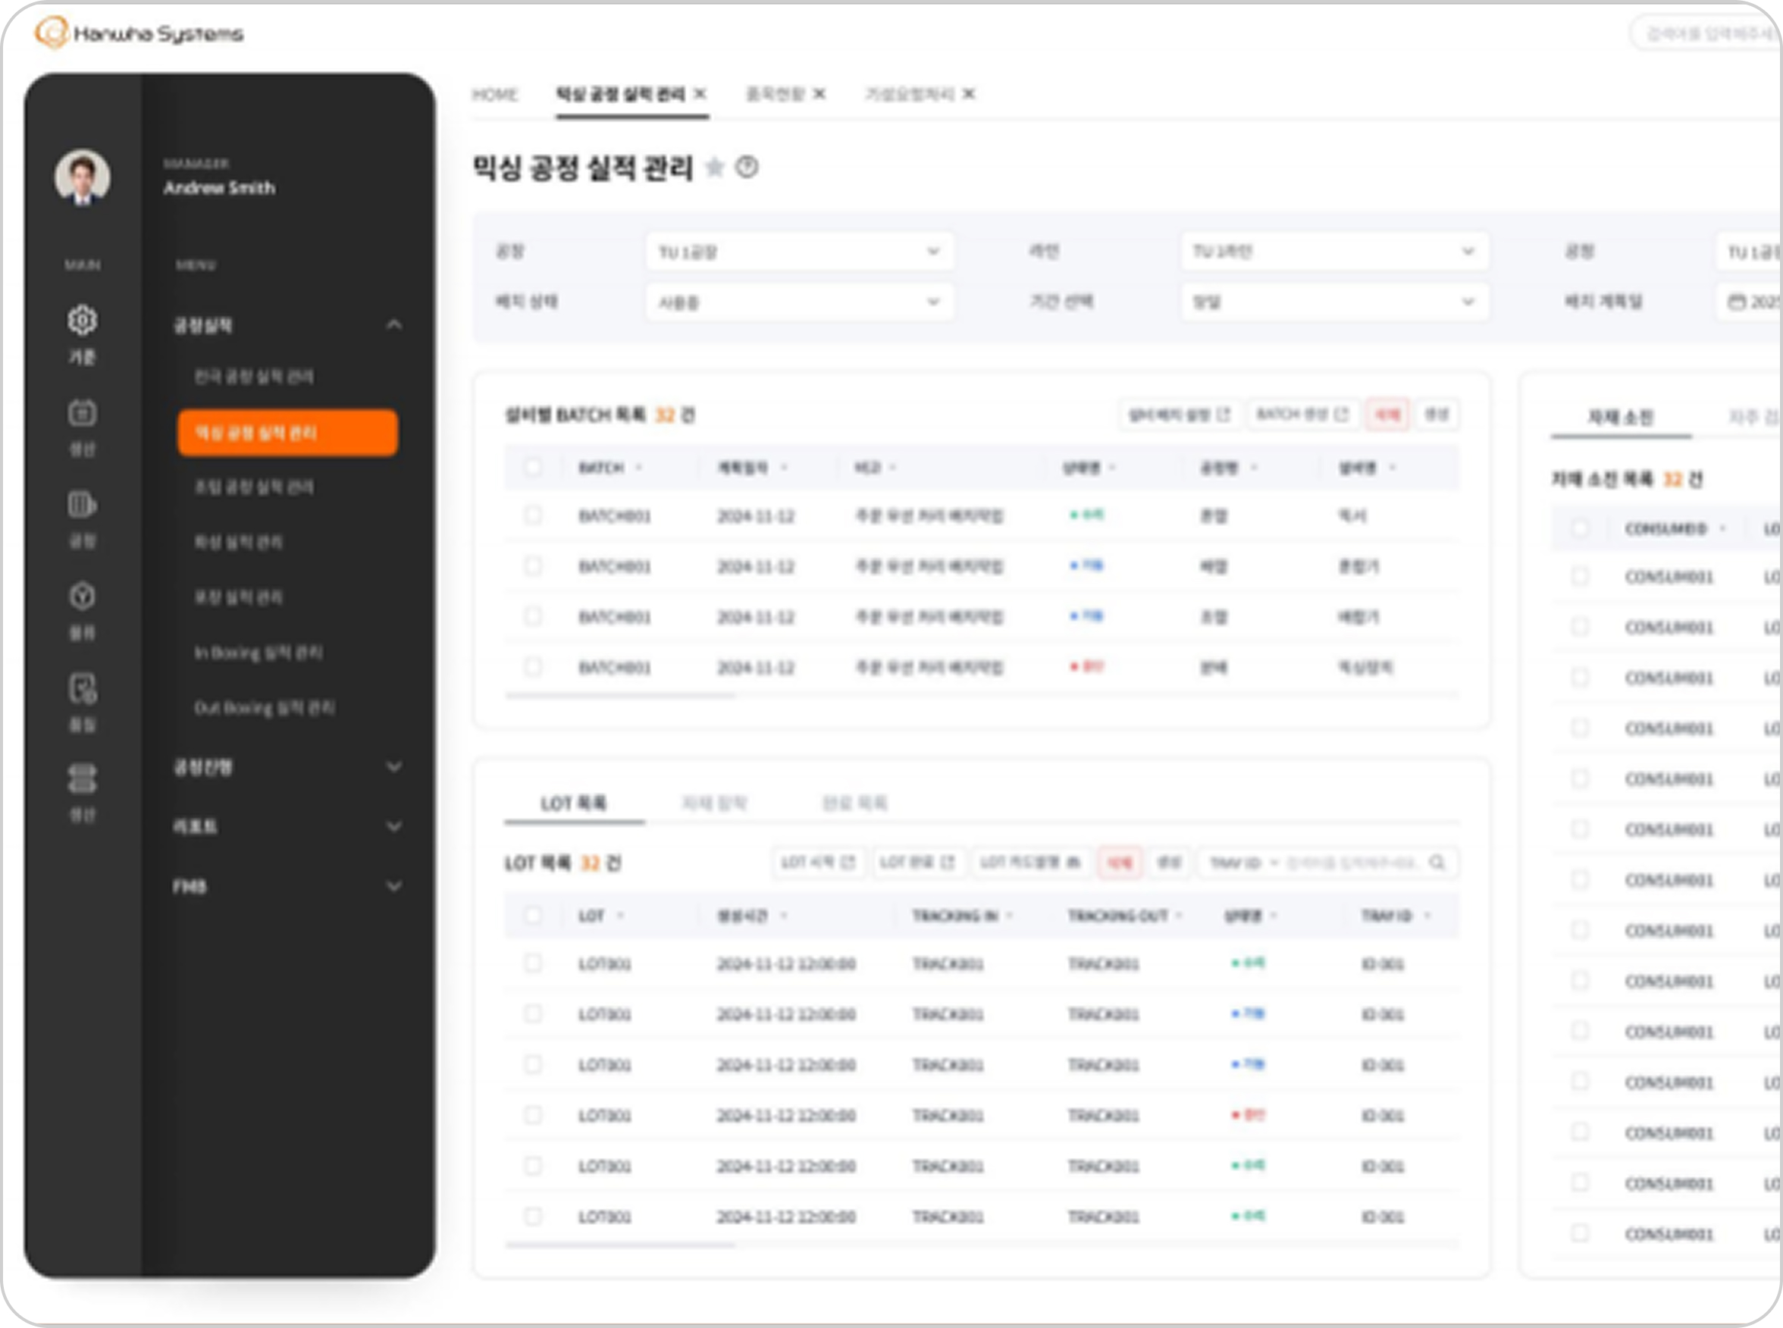Image resolution: width=1783 pixels, height=1328 pixels.
Task: Select the Out Boxing menu item in sidebar
Action: (265, 707)
